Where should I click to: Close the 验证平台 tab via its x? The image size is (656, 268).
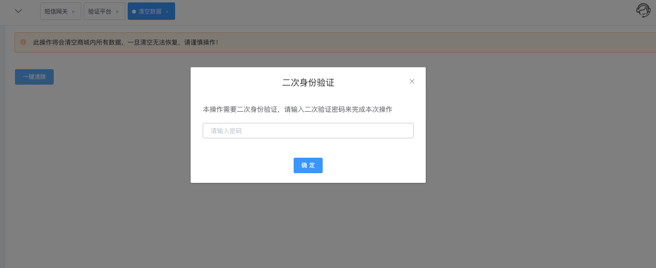tap(117, 12)
